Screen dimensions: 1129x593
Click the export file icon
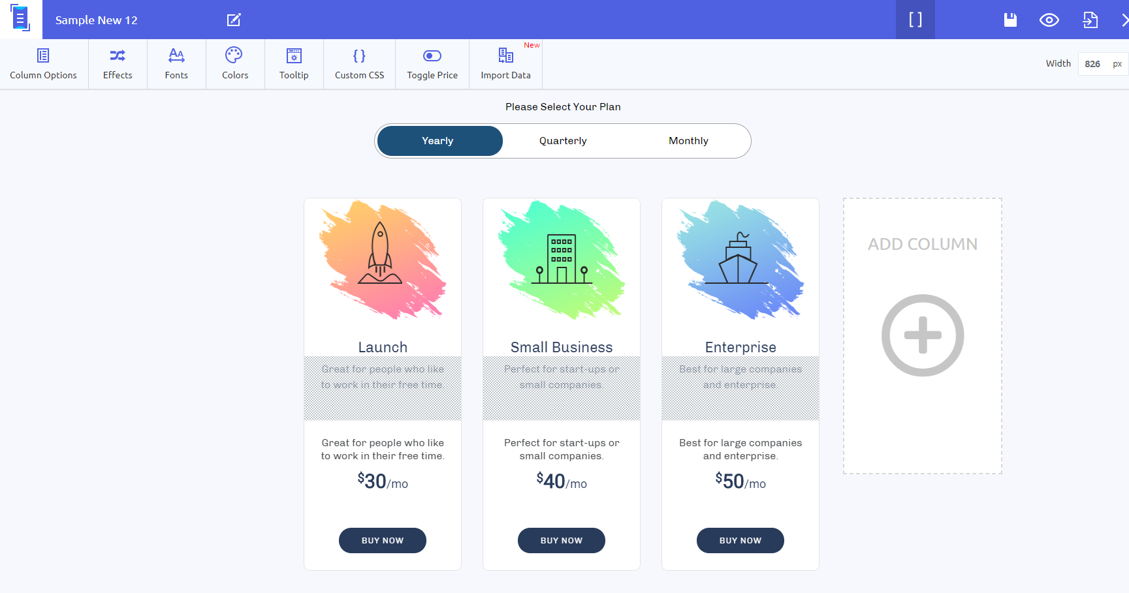point(1090,20)
